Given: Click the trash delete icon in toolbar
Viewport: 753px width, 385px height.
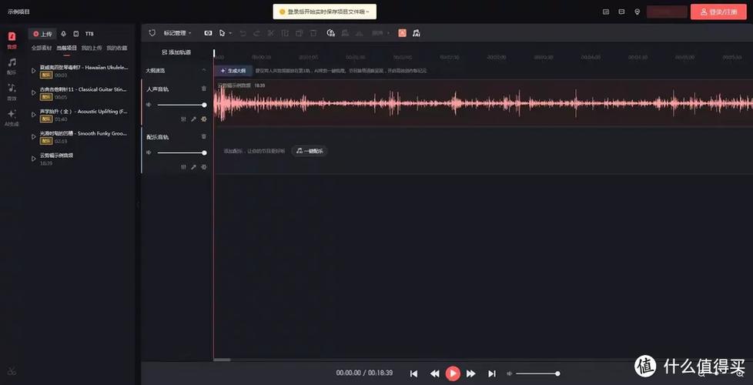Looking at the screenshot, I should [x=313, y=33].
